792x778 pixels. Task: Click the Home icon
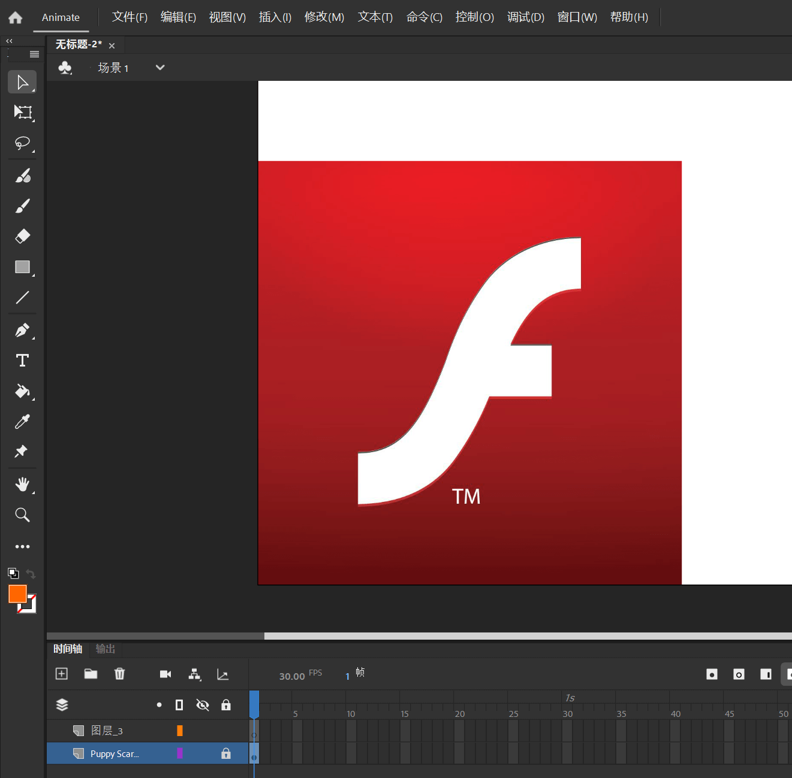pos(16,17)
